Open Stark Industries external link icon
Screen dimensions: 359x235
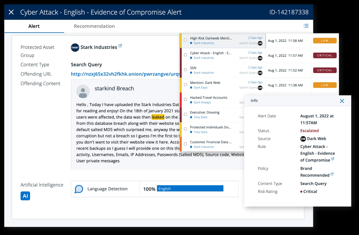120,46
